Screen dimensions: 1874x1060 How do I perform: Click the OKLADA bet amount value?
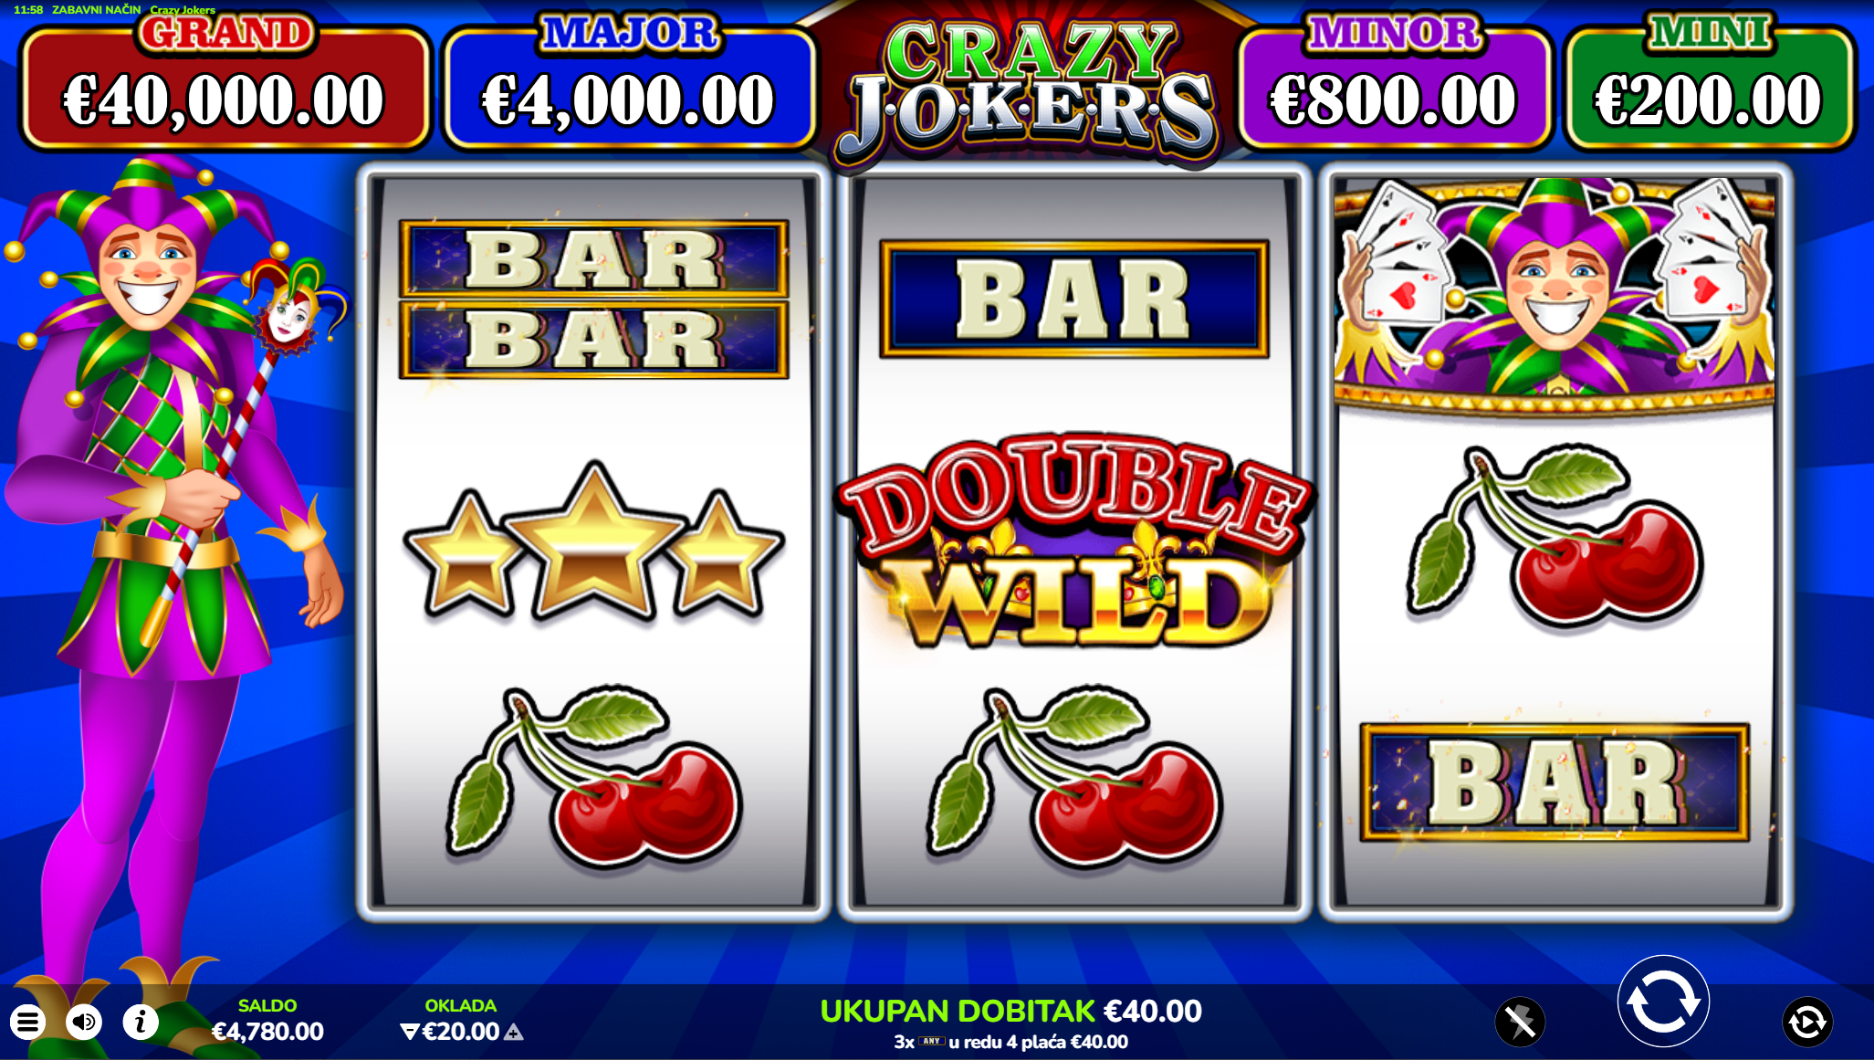[461, 1032]
